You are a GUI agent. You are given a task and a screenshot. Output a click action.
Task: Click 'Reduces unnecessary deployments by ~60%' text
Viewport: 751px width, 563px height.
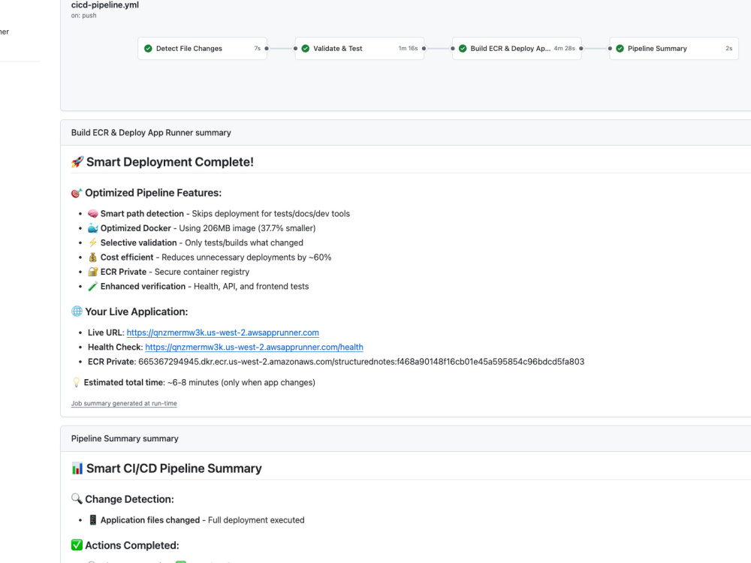(246, 257)
